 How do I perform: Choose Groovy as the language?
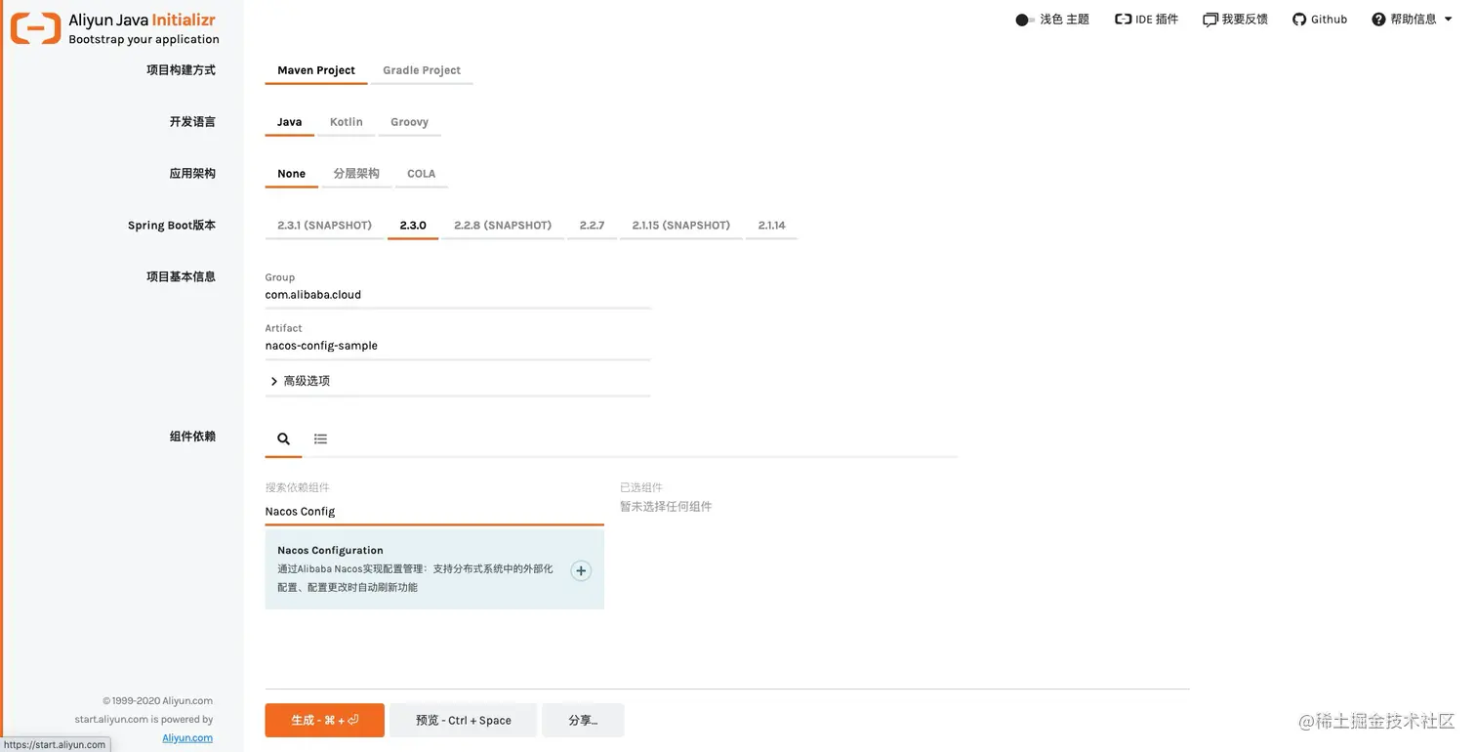(x=410, y=122)
